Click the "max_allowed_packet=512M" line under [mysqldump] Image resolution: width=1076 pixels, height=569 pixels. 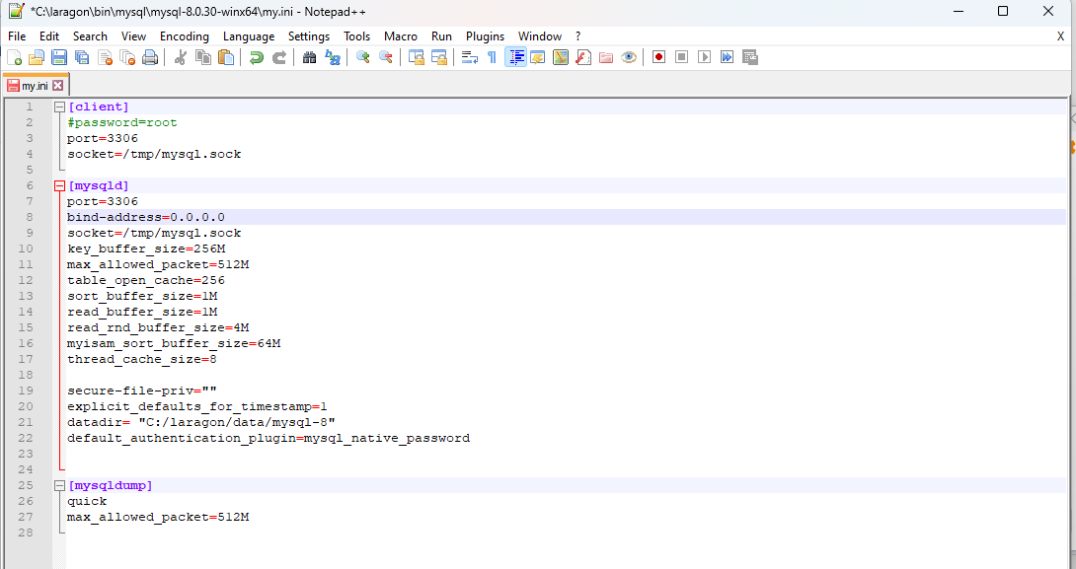(x=158, y=517)
